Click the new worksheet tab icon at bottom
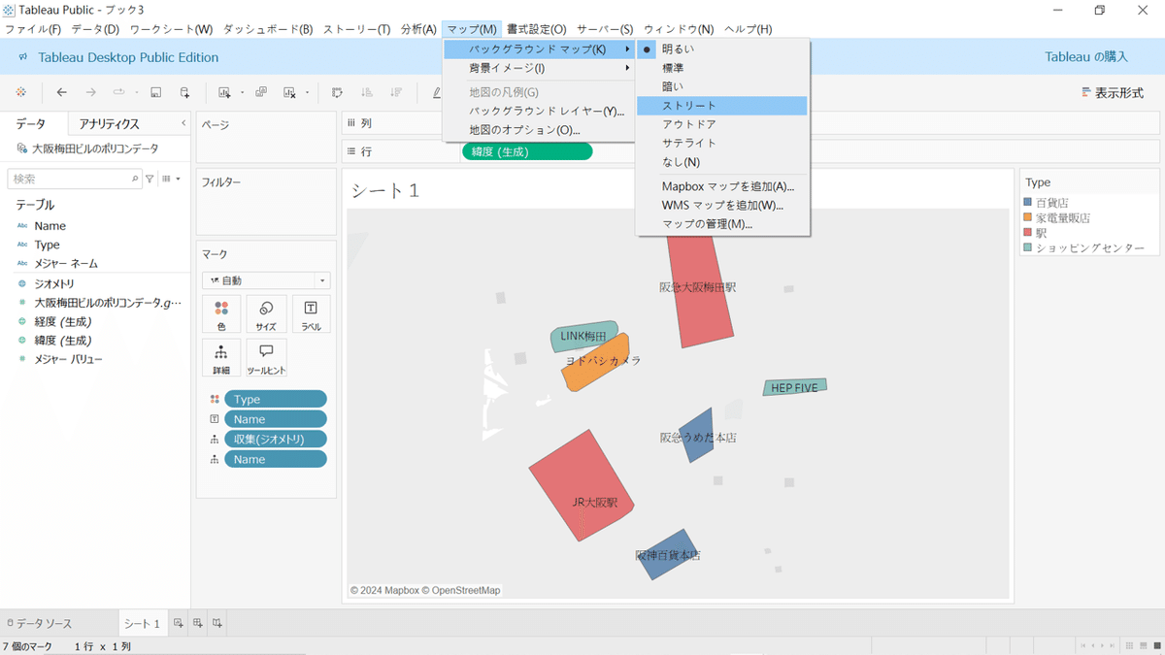This screenshot has width=1165, height=655. pos(178,623)
